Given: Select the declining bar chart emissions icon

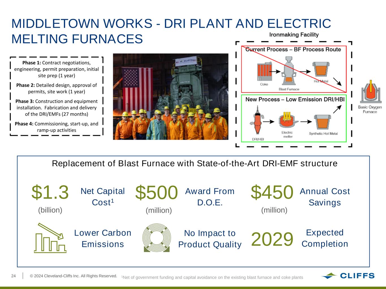Looking at the screenshot, I should [x=50, y=238].
